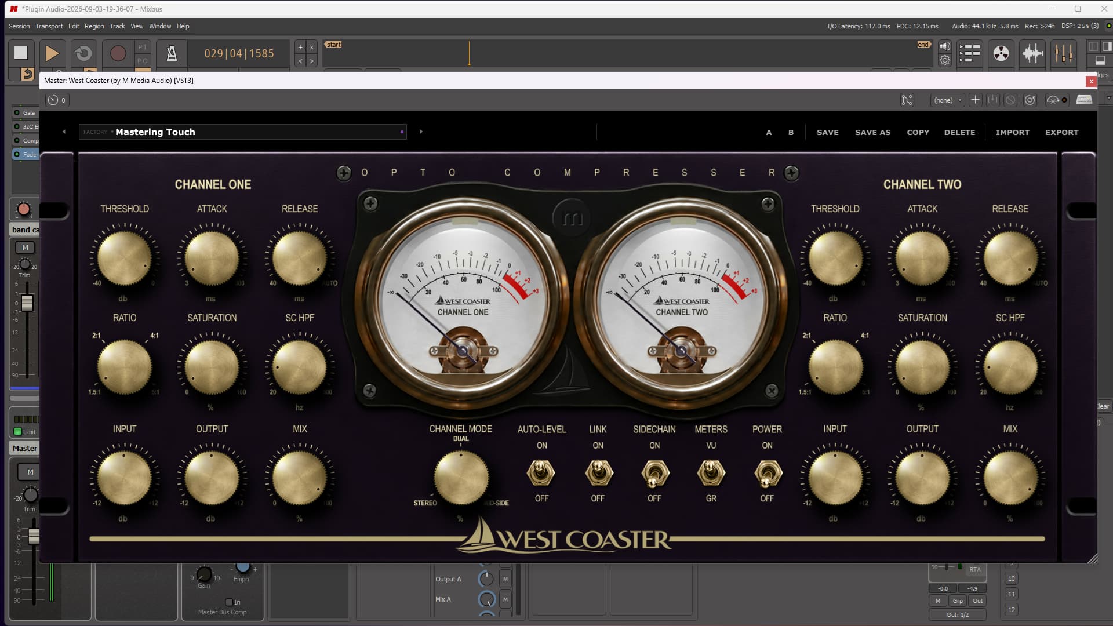Click IMPORT preset button
Screen dimensions: 1113x626
(x=1012, y=132)
